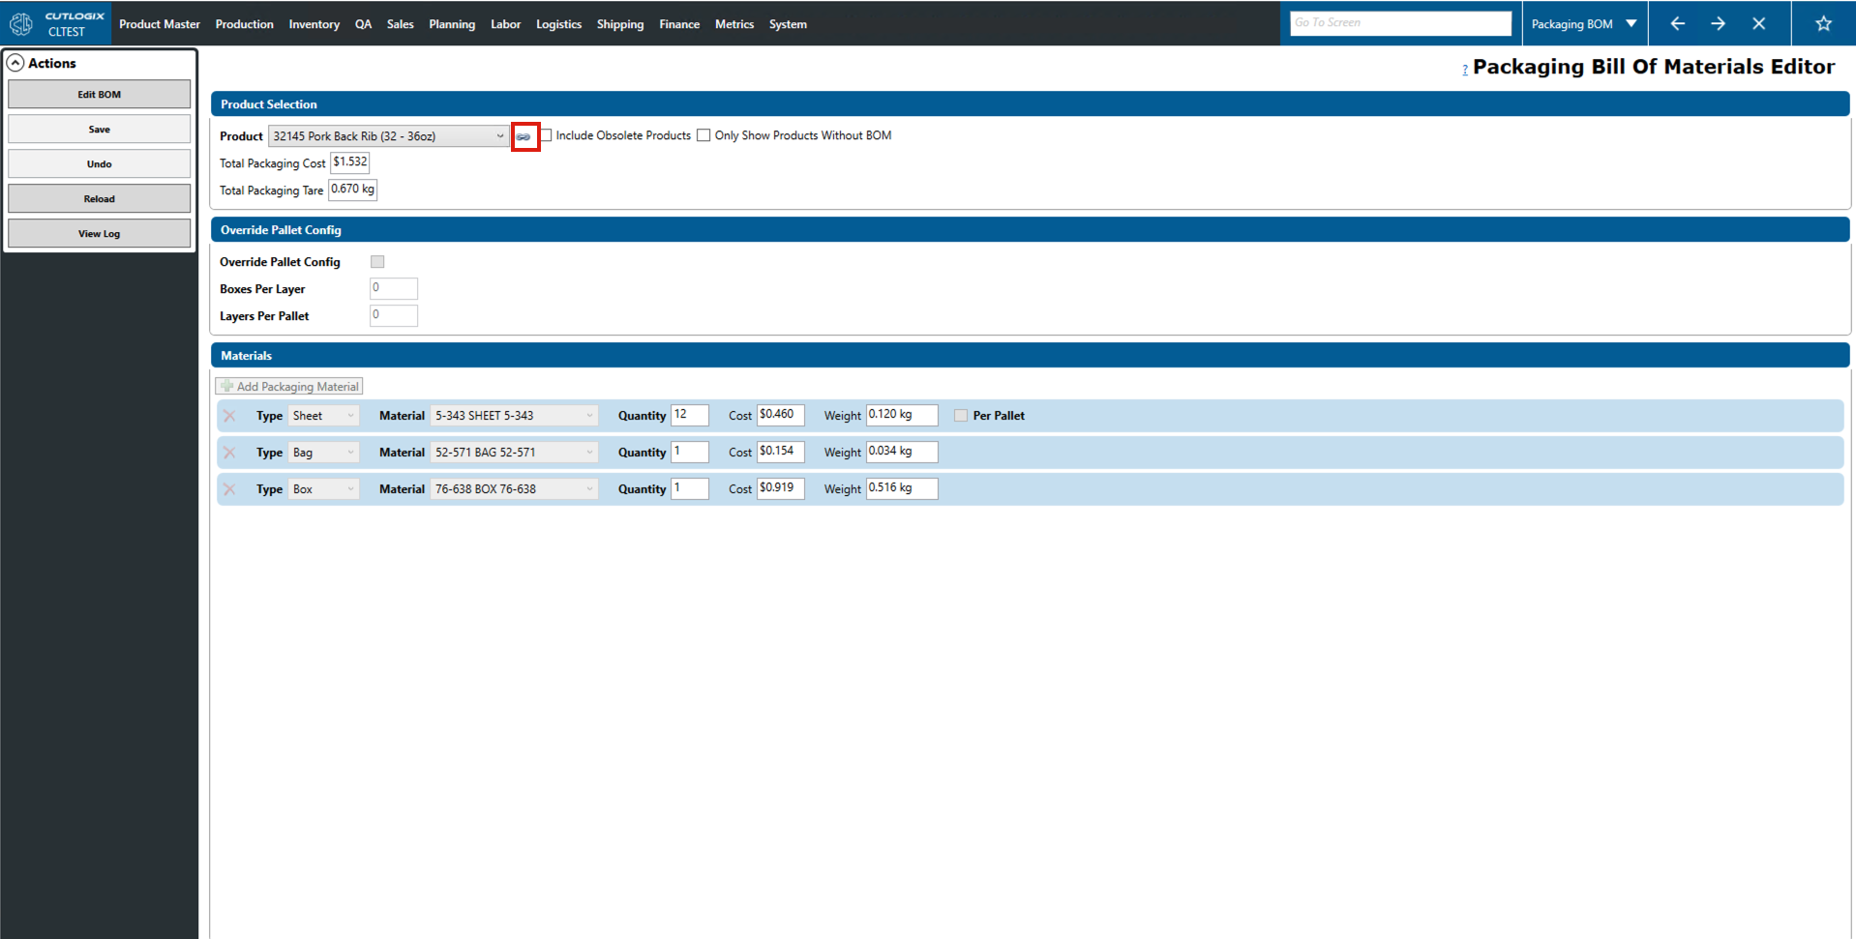
Task: Open the Product dropdown list
Action: tap(499, 136)
